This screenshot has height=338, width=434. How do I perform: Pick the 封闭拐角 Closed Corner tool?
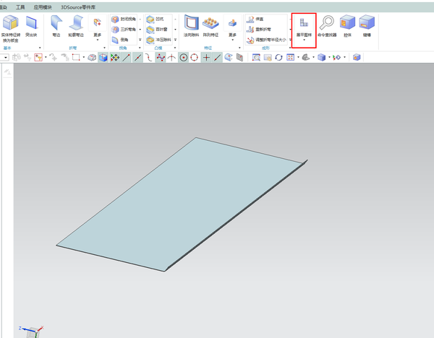pos(124,19)
